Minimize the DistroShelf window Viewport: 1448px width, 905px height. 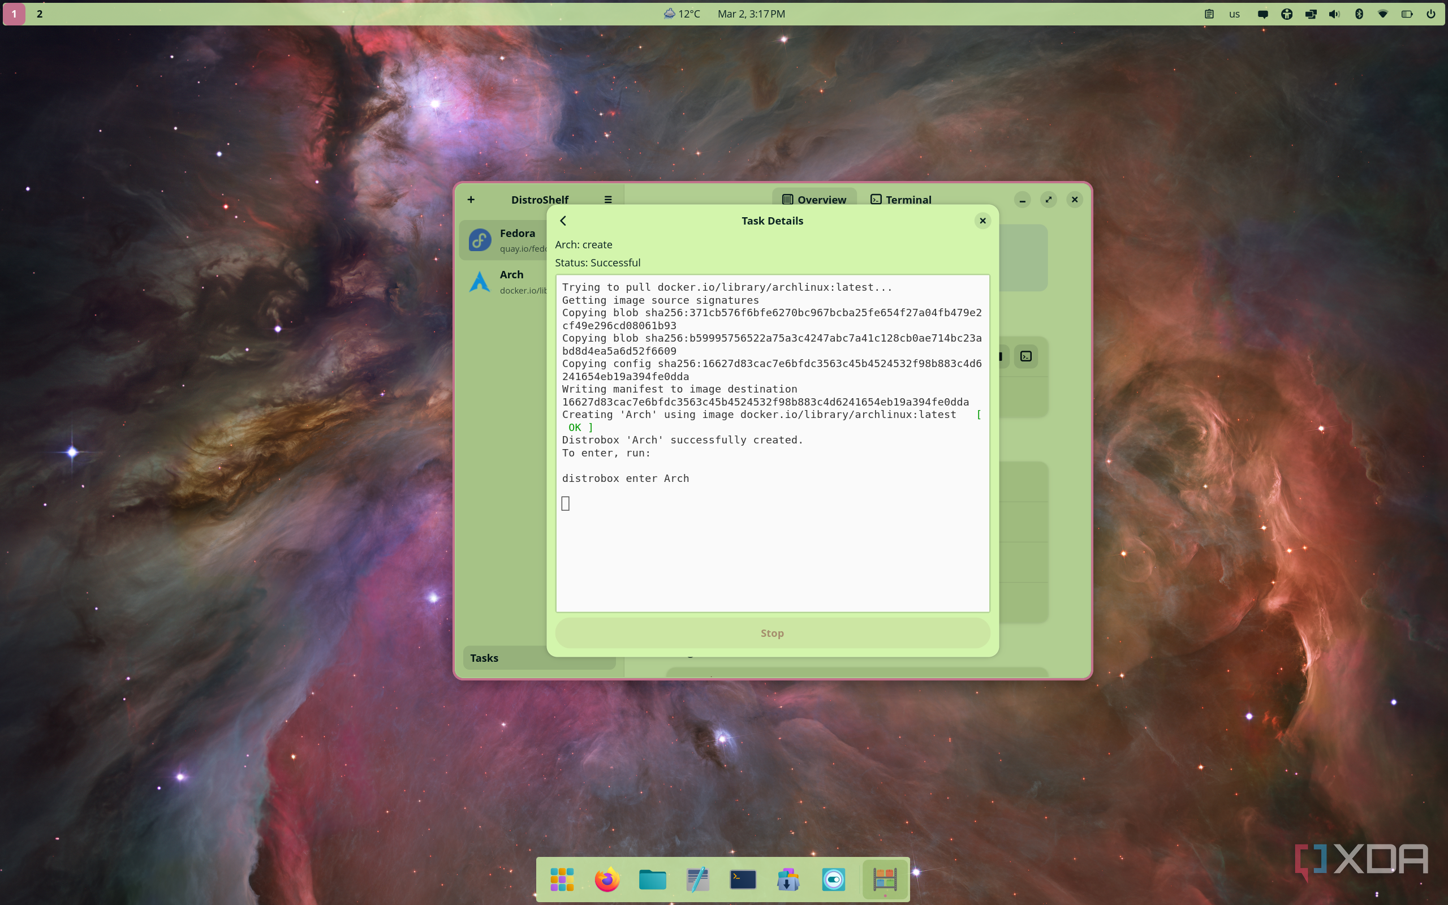click(1023, 199)
